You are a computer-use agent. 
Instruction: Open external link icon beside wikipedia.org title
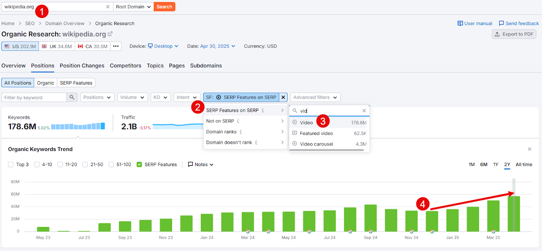[110, 34]
